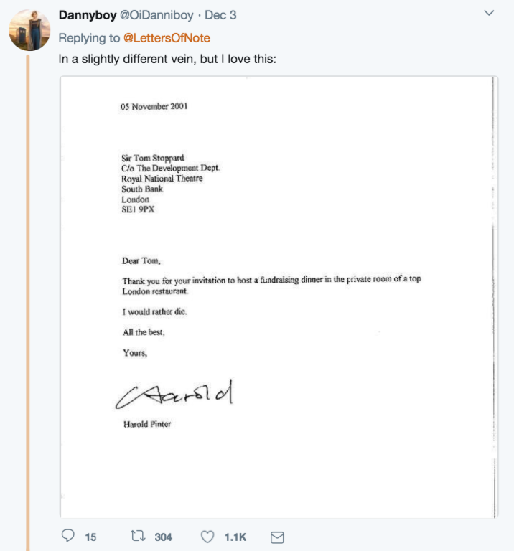Click the 1.1K likes count

click(x=235, y=537)
